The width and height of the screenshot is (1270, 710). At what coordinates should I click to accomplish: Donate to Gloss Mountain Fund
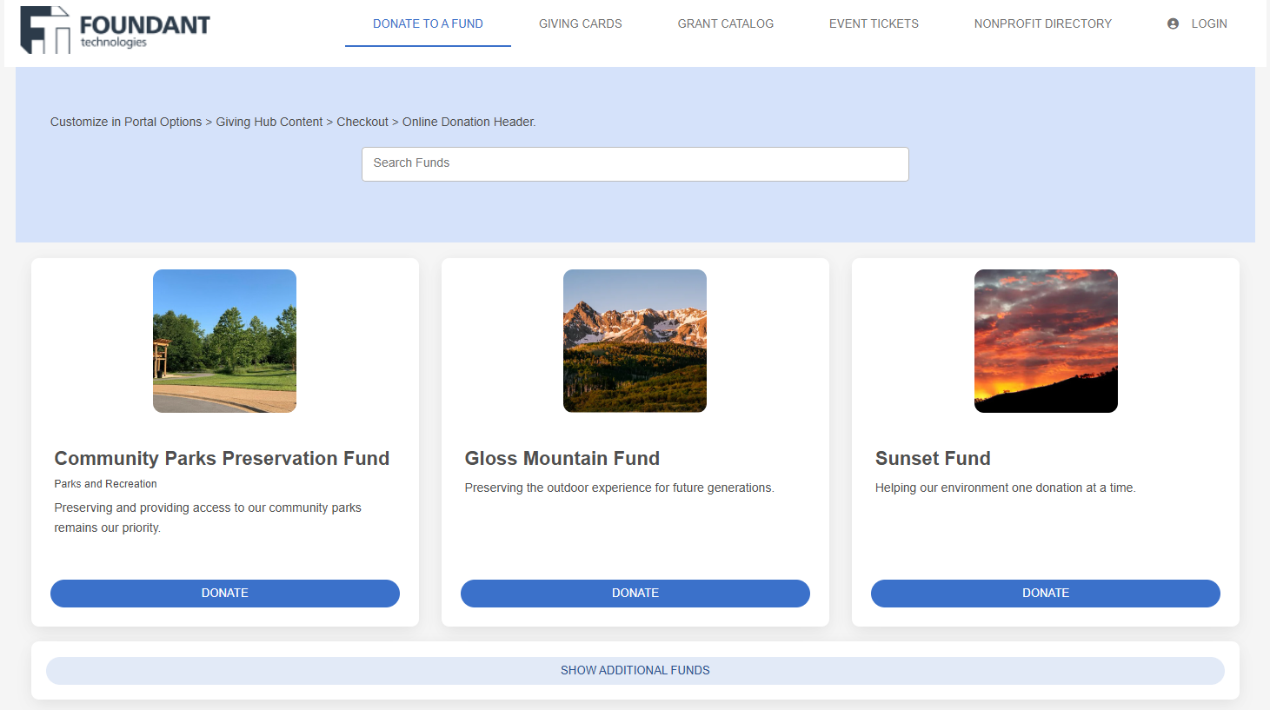635,594
